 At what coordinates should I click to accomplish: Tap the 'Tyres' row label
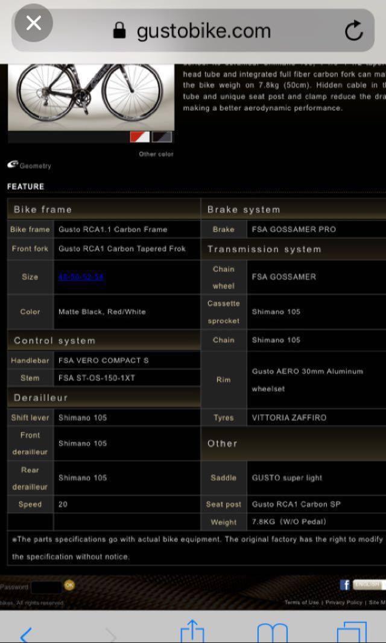tap(224, 418)
